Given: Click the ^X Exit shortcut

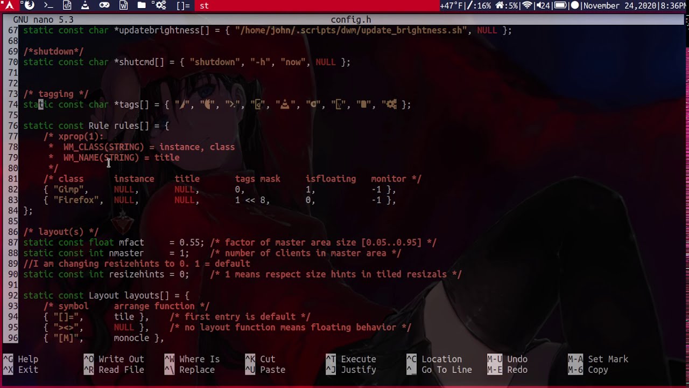Looking at the screenshot, I should 20,370.
